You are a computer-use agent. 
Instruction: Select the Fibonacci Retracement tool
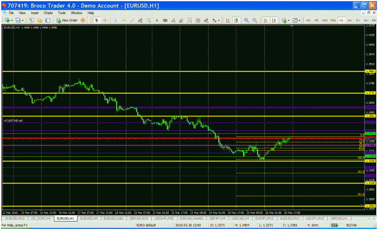click(149, 21)
